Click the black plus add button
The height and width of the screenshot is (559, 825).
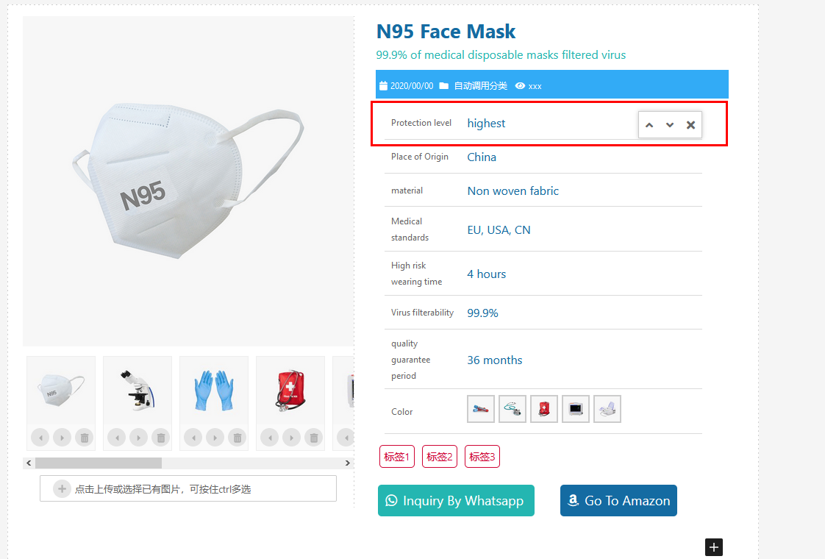[714, 547]
